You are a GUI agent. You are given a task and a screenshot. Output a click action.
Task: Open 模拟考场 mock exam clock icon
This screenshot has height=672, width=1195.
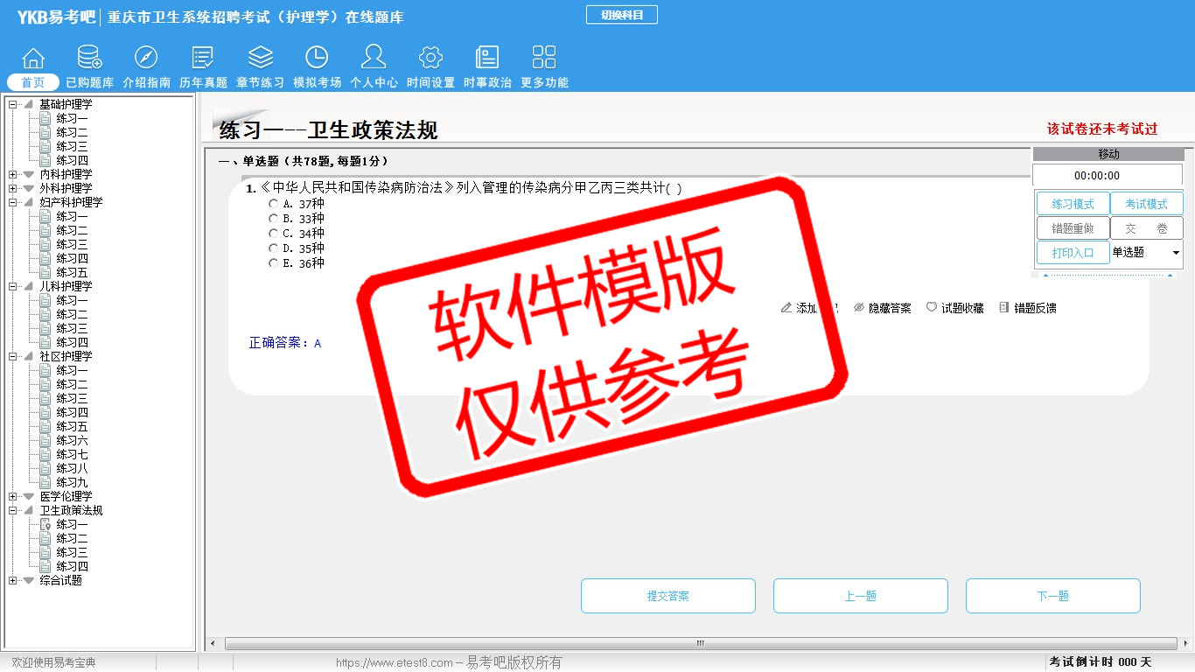click(317, 59)
